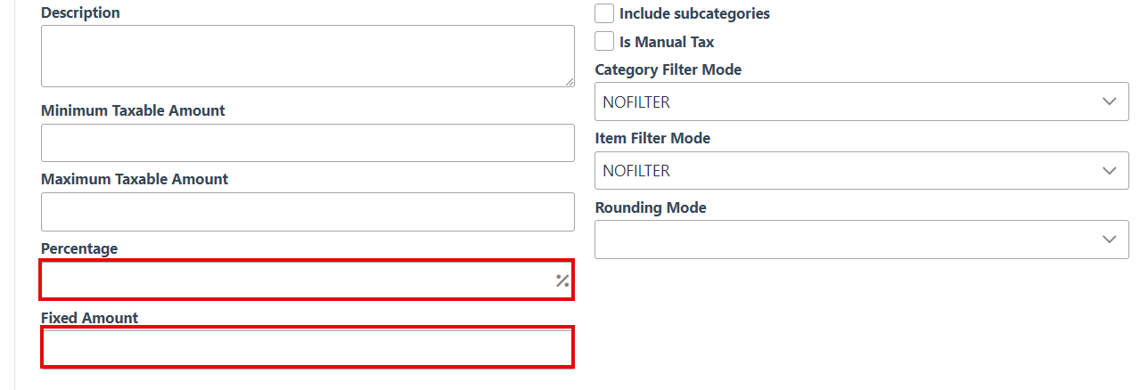The image size is (1148, 390).
Task: Click the Rounding Mode chevron arrow
Action: [x=1109, y=239]
